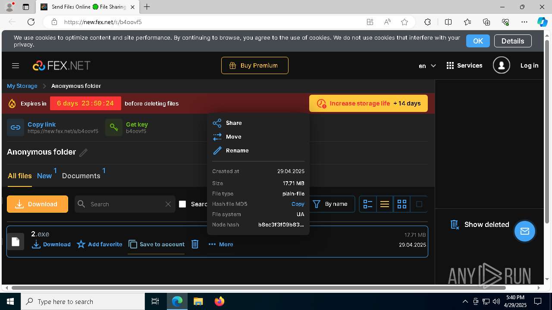The width and height of the screenshot is (552, 310).
Task: Open File Explorer from taskbar
Action: pyautogui.click(x=198, y=301)
